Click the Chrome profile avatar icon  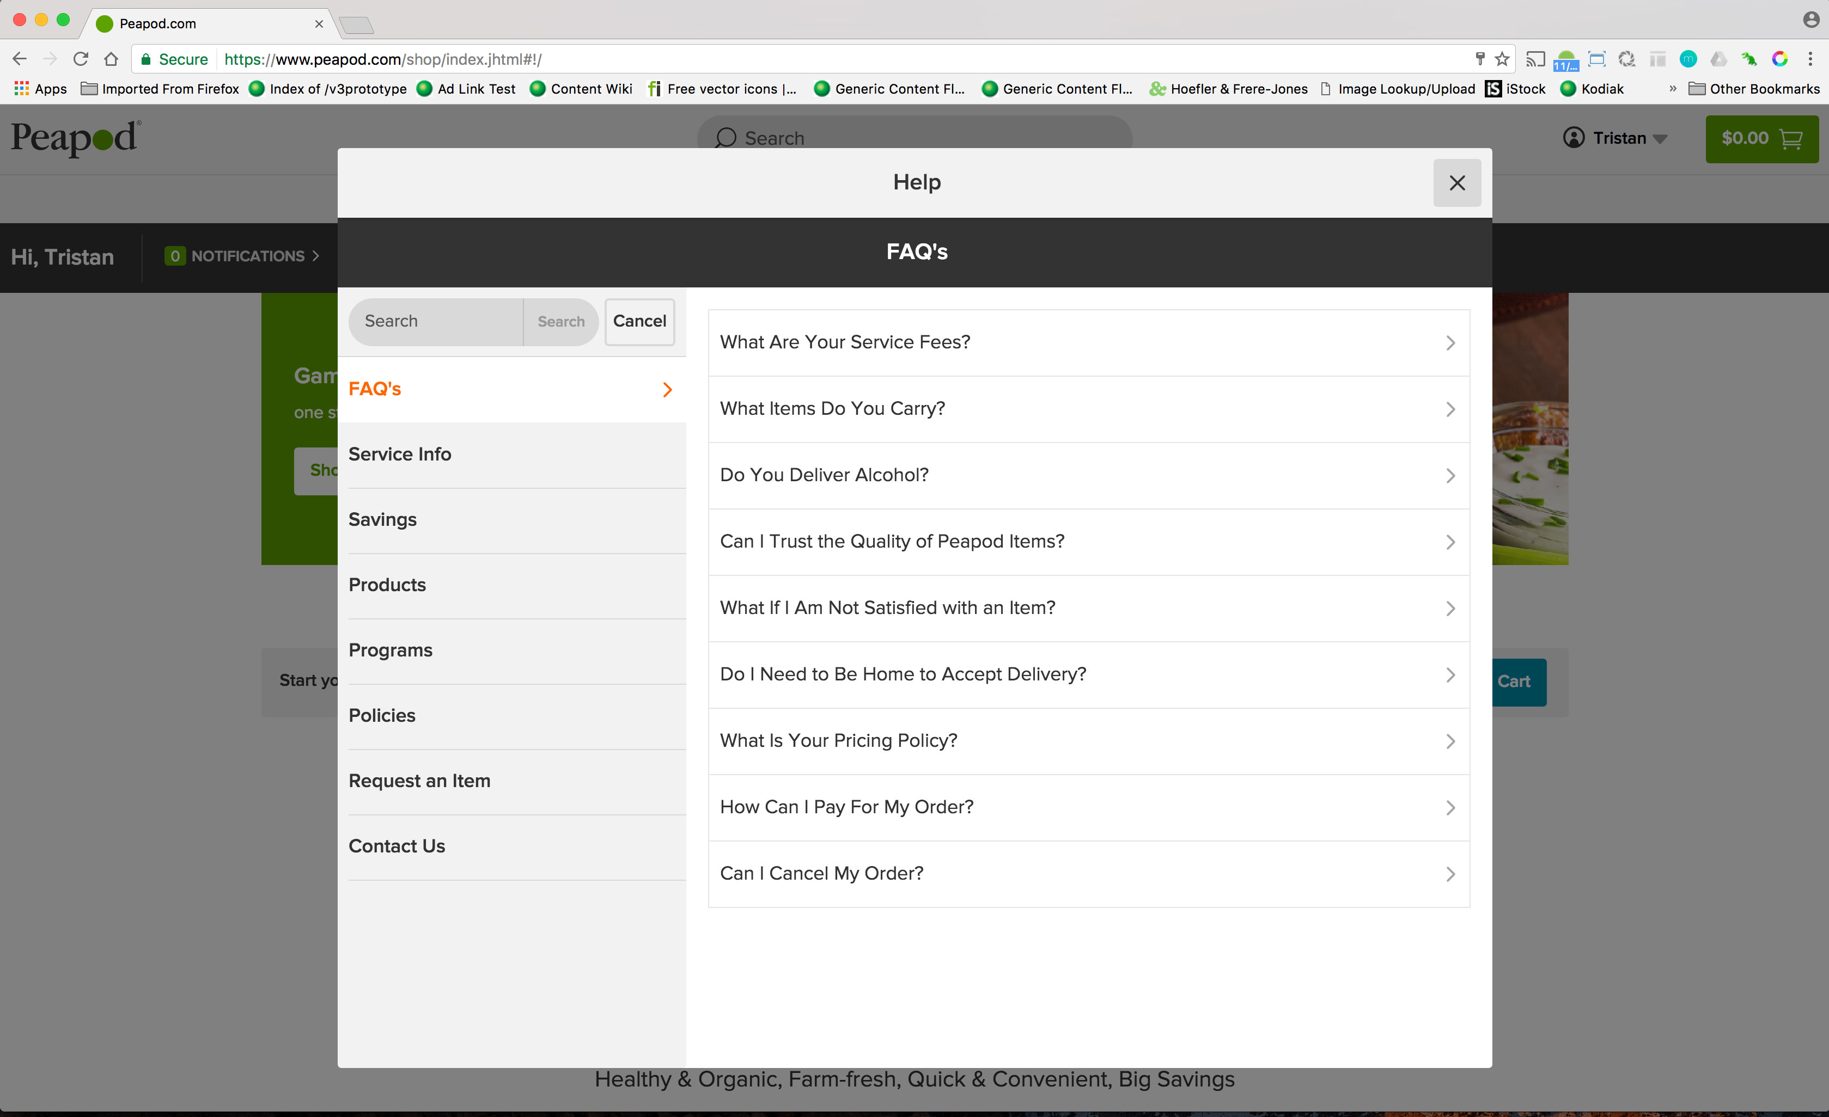point(1810,19)
